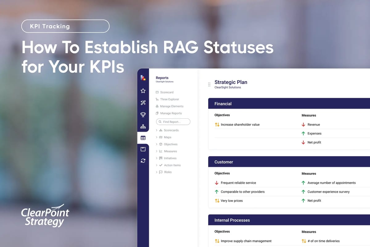This screenshot has height=247, width=370.
Task: Open the star favorites icon in sidebar
Action: click(x=143, y=91)
